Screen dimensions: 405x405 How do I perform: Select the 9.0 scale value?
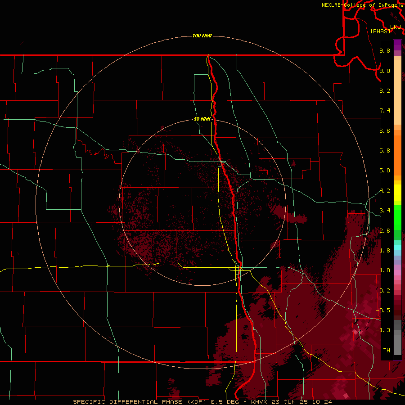(385, 71)
